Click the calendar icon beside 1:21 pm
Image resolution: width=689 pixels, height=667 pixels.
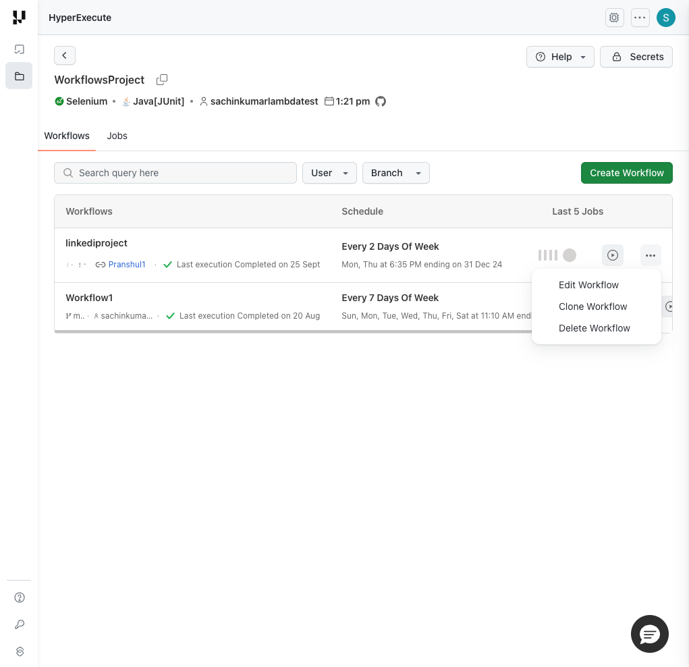(329, 101)
